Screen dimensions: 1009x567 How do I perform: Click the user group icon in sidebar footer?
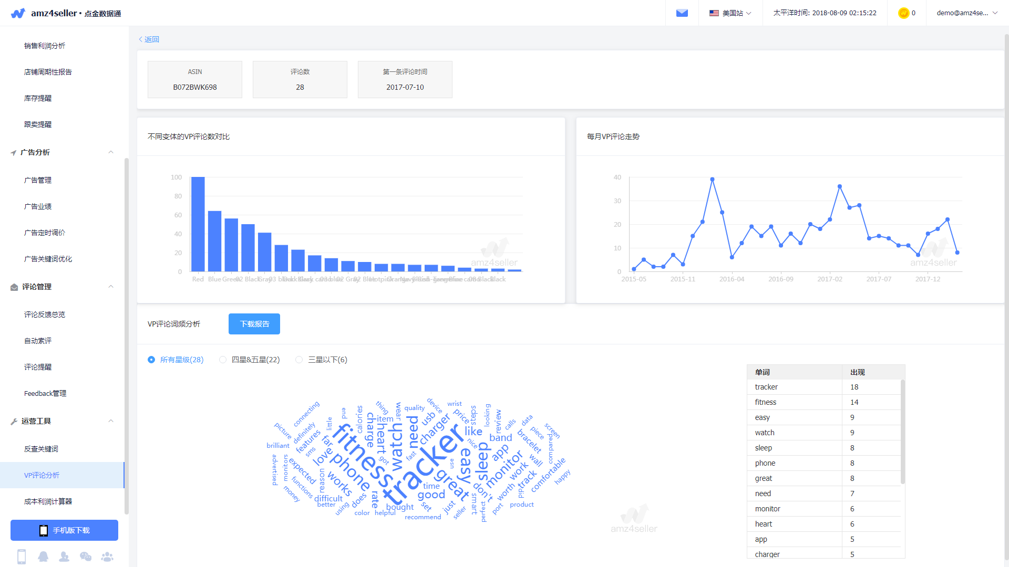pyautogui.click(x=107, y=556)
